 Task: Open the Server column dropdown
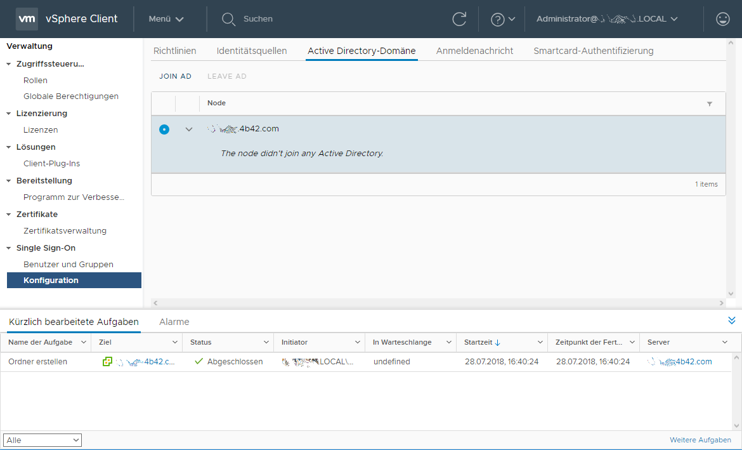point(725,343)
